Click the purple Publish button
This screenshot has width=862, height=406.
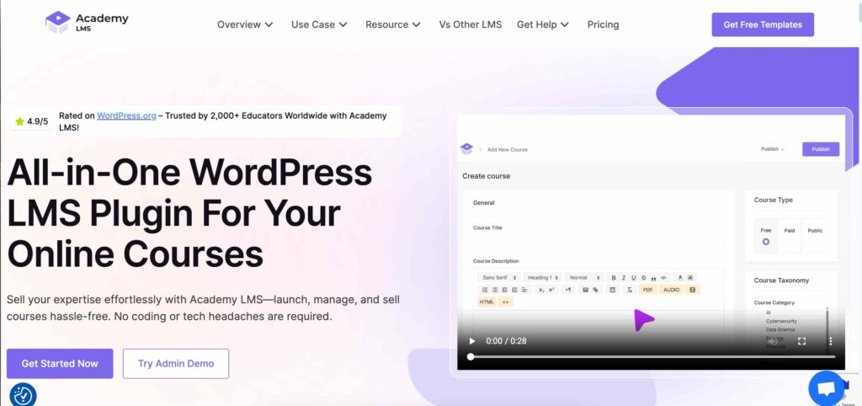coord(821,149)
